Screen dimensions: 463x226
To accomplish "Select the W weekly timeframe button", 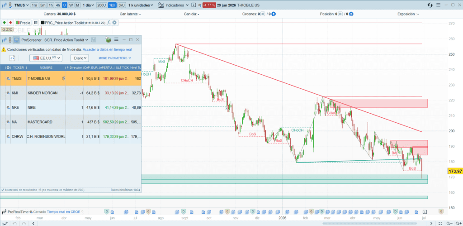I will (71, 5).
